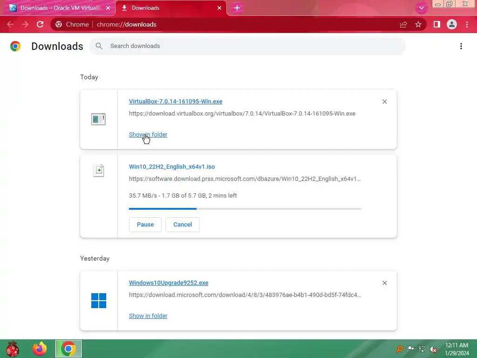Click the Windows10Upgrade source URL text
This screenshot has height=358, width=477.
pyautogui.click(x=245, y=295)
